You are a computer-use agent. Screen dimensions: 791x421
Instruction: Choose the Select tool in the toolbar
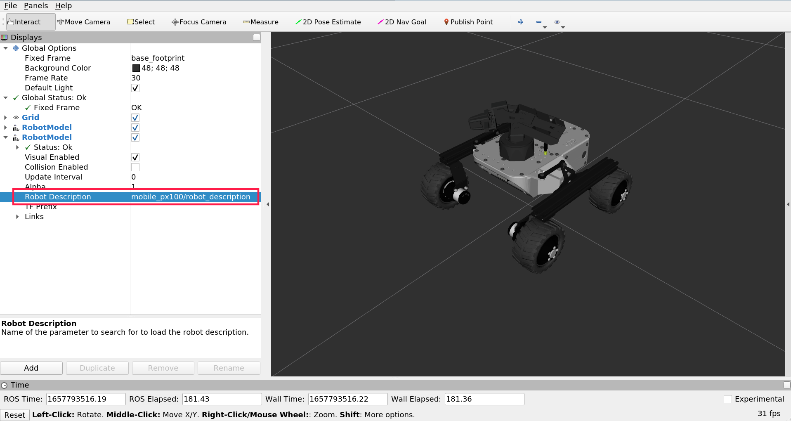pos(140,22)
